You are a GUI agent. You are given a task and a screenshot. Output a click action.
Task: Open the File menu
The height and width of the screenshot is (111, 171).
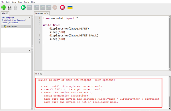[2, 2]
